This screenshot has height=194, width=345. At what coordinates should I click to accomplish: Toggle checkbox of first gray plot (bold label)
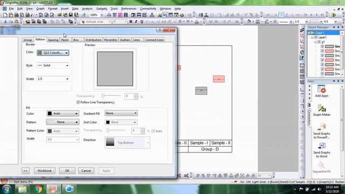[x=322, y=46]
